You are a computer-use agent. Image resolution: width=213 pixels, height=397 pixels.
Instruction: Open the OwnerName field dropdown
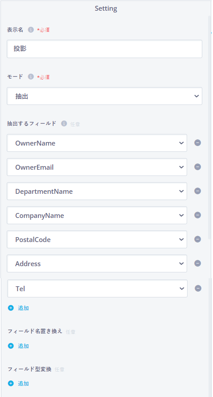coord(97,143)
